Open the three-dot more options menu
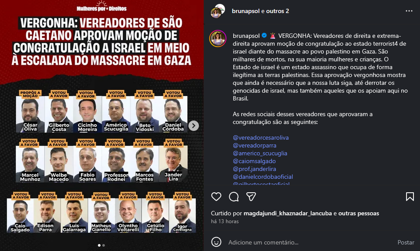 (x=409, y=11)
